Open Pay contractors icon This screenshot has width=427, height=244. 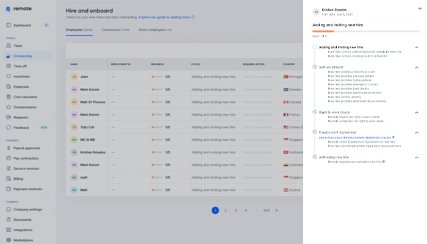(9, 158)
